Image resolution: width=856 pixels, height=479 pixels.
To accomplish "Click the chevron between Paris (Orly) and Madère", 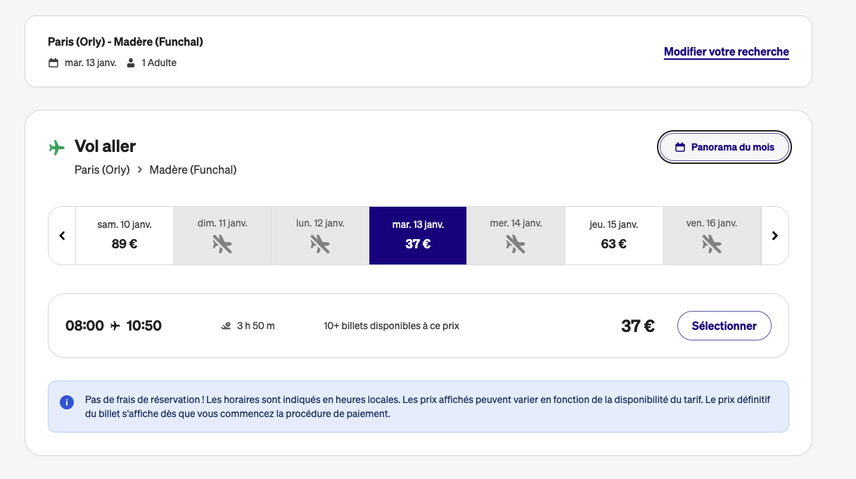I will click(140, 170).
